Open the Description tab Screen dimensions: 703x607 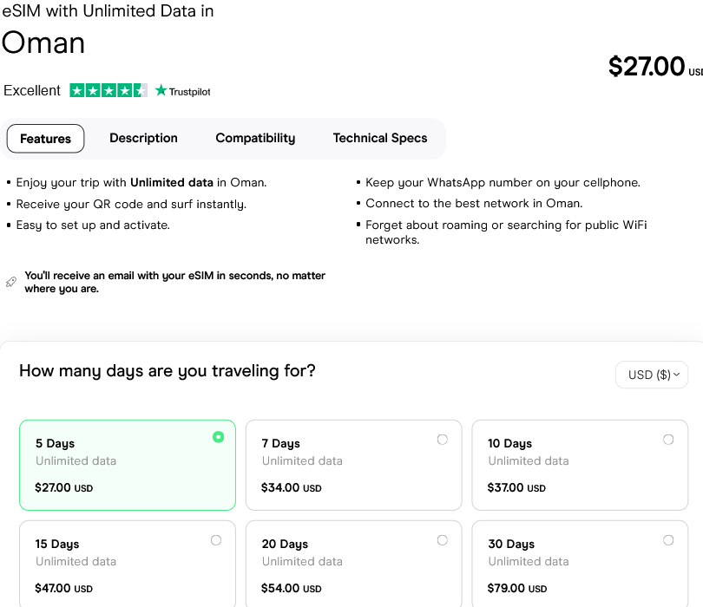click(143, 138)
